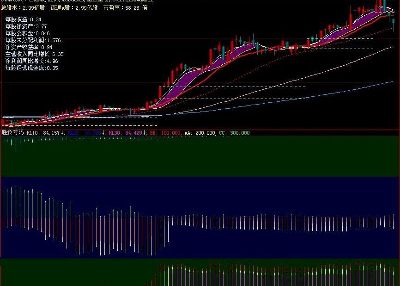Click the 胜负筹码 indicator name
This screenshot has width=400, height=286.
(12, 132)
